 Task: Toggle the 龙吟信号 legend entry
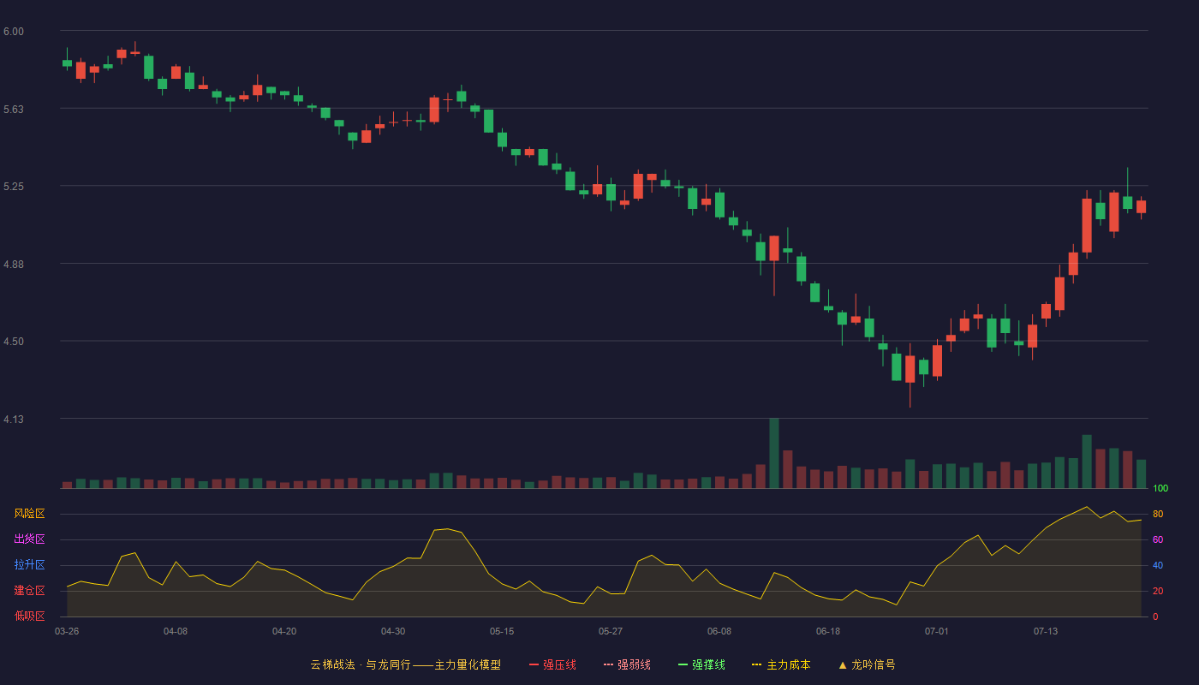[867, 664]
